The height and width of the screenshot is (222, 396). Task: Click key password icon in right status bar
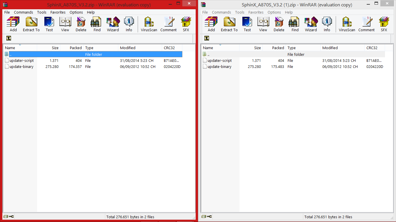[210, 217]
